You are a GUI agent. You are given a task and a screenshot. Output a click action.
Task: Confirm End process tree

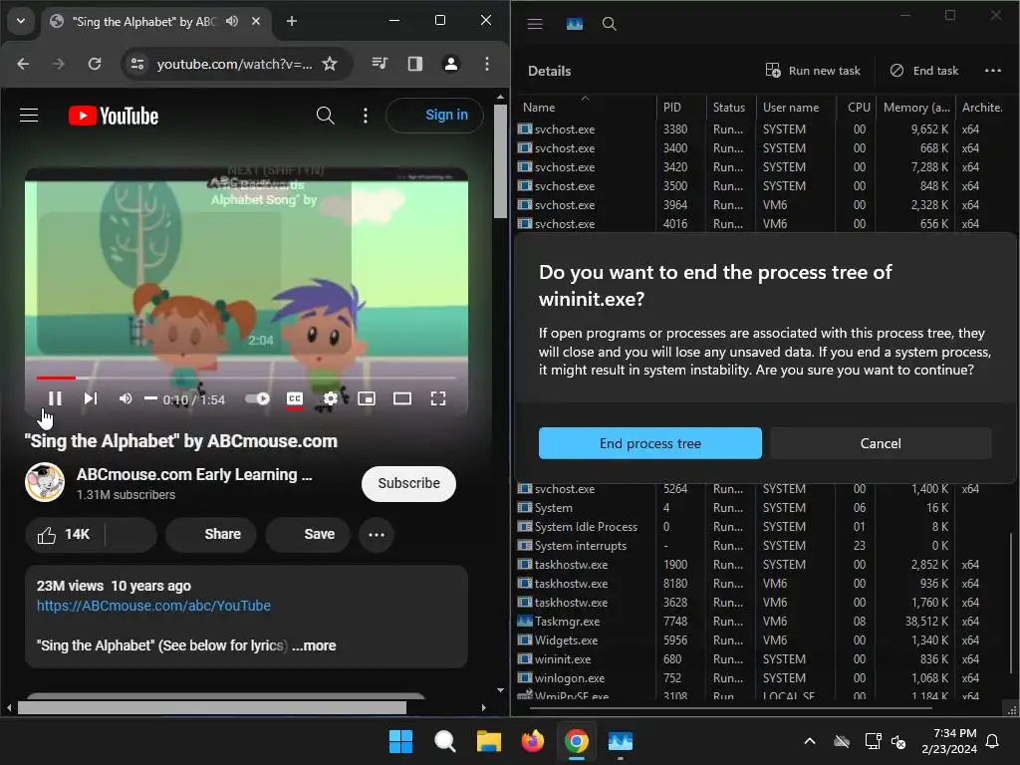(x=649, y=443)
